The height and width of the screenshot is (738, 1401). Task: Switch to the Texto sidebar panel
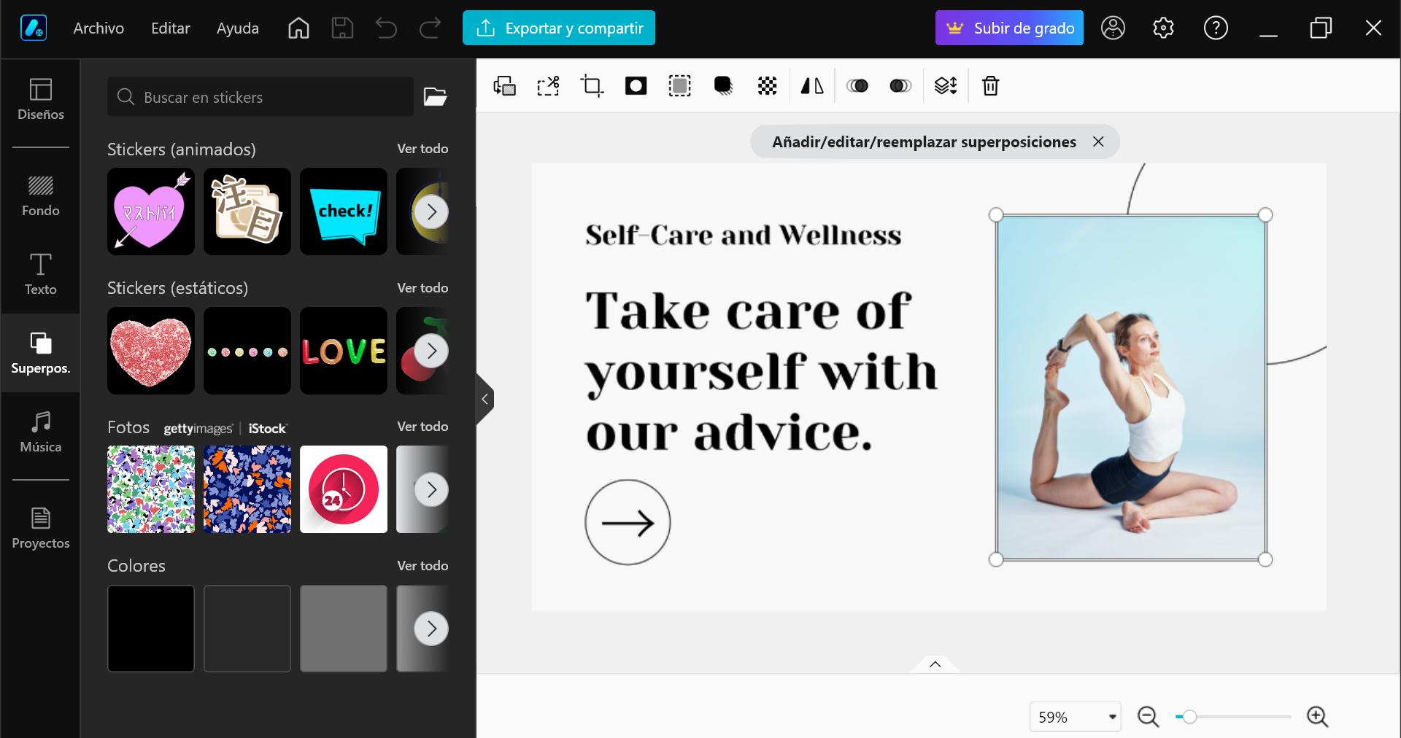pyautogui.click(x=40, y=274)
